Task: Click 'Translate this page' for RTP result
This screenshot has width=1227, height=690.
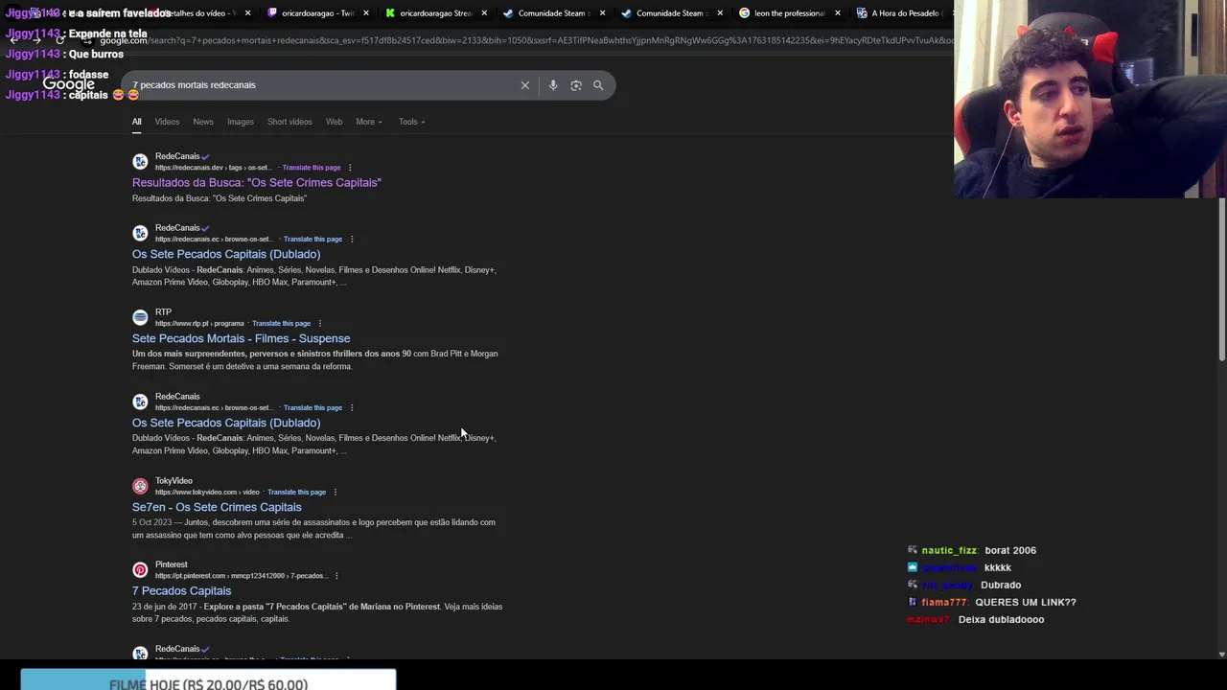Action: point(281,324)
